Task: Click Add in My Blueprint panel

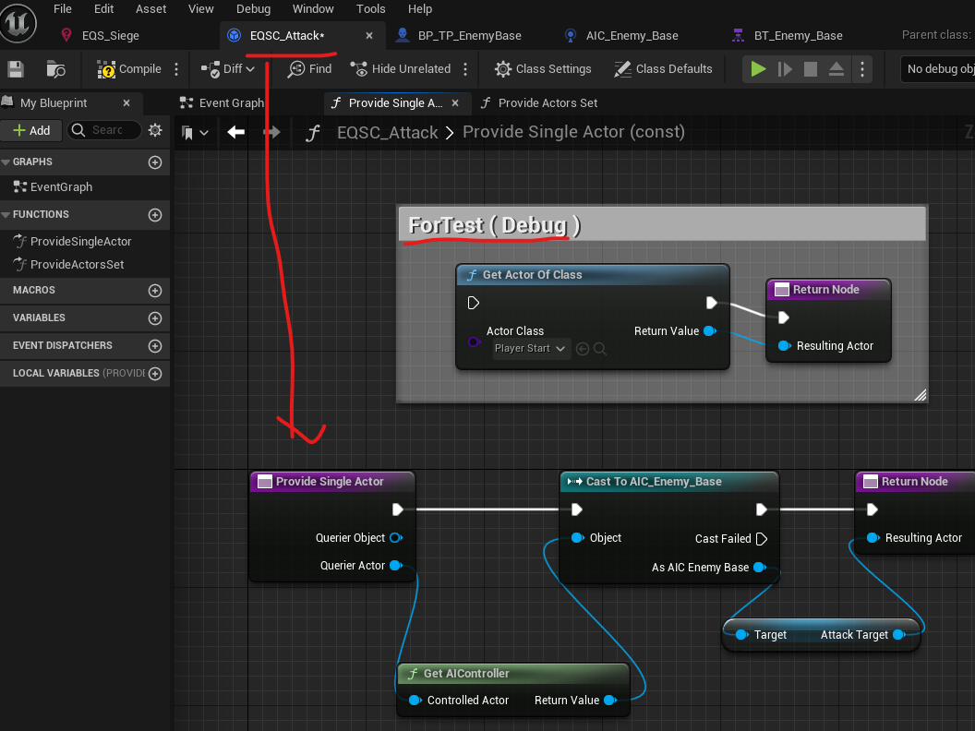Action: coord(31,130)
